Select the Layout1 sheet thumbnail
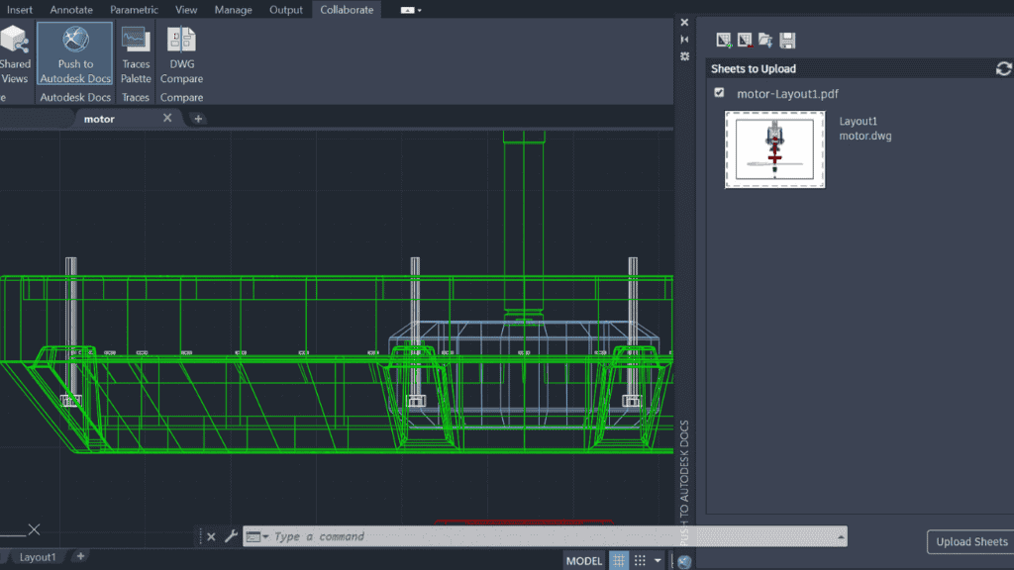 pos(774,149)
